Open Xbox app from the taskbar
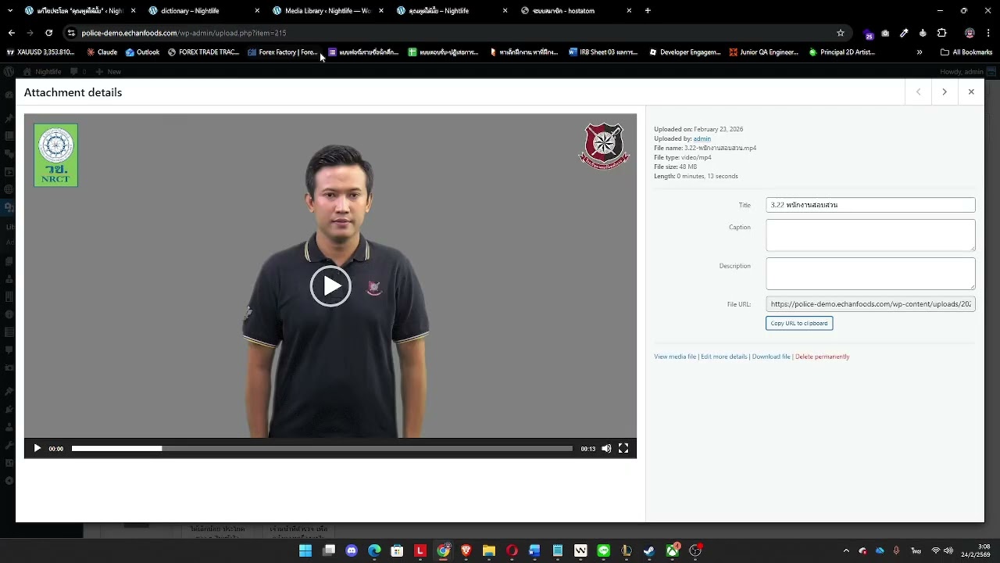The height and width of the screenshot is (563, 1000). (672, 551)
